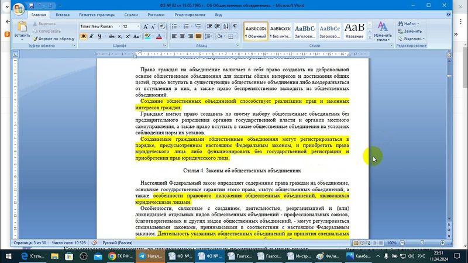Open the Aa change case menu
Viewport: 468px width, 263px height.
pos(136,36)
